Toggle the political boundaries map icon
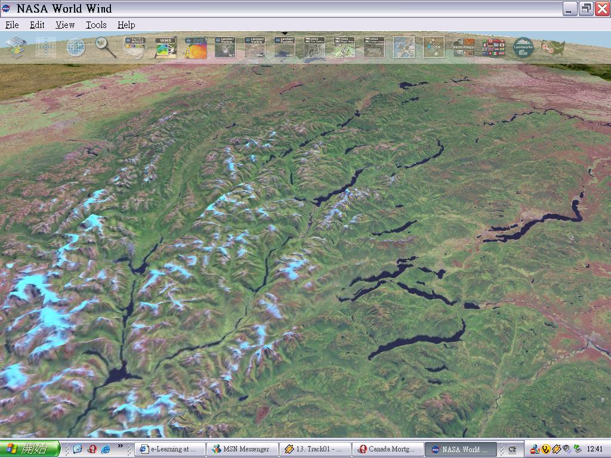The height and width of the screenshot is (458, 611). [404, 47]
